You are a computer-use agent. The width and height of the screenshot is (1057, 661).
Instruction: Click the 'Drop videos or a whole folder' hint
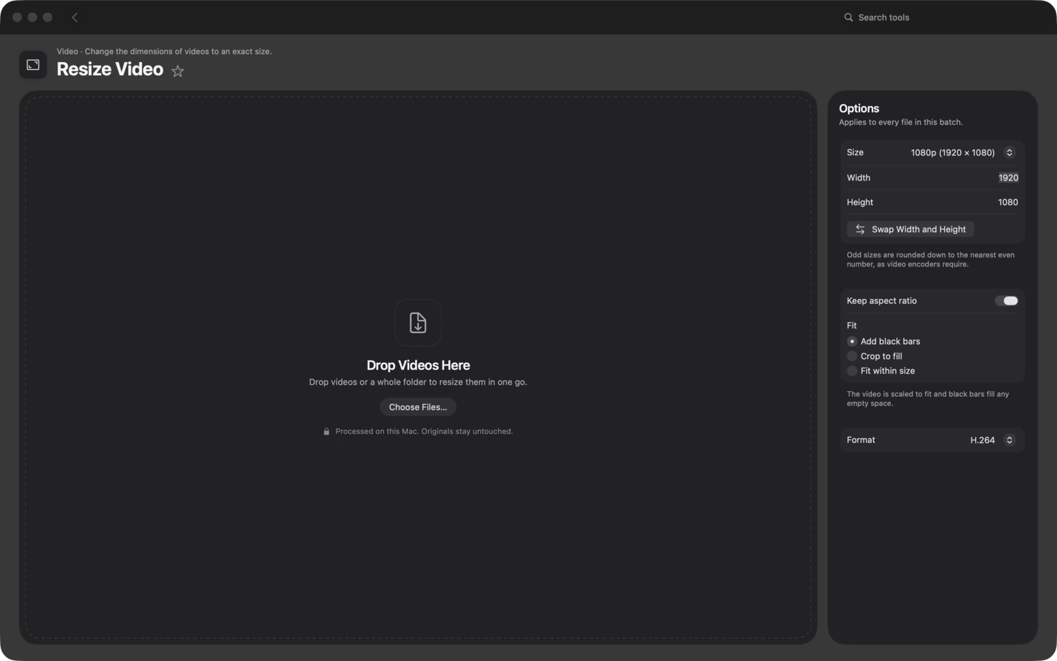tap(418, 382)
